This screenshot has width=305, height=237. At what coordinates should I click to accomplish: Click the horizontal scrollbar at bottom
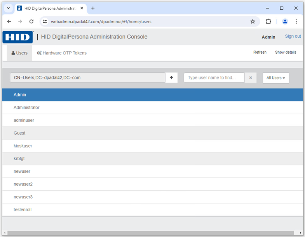click(x=152, y=233)
